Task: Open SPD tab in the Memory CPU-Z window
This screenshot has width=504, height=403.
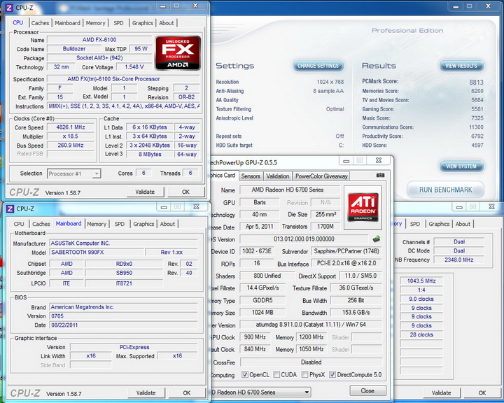Action: 415,224
